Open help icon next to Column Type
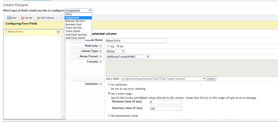This screenshot has height=122, width=278. click(101, 51)
